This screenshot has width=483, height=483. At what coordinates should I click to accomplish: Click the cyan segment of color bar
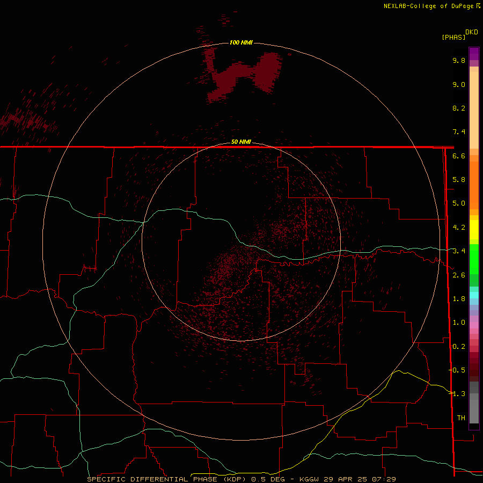pyautogui.click(x=474, y=295)
